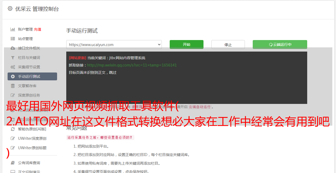Click the database icon for 文章暂存库
This screenshot has width=336, height=173.
[x=13, y=86]
